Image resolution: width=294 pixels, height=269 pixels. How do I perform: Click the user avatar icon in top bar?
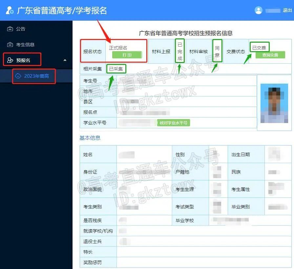[x=259, y=10]
